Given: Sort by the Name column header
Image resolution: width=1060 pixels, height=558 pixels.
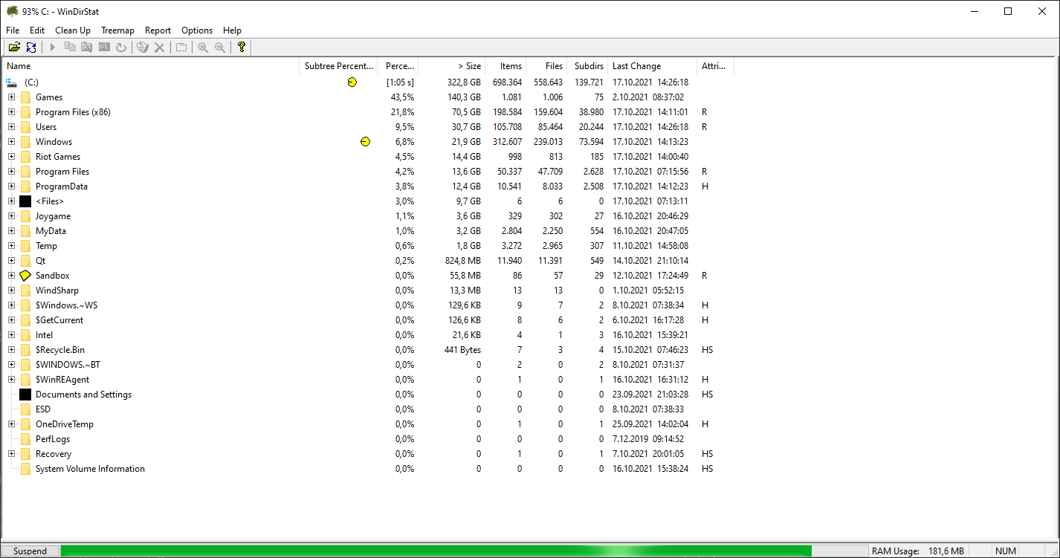Looking at the screenshot, I should pyautogui.click(x=150, y=66).
